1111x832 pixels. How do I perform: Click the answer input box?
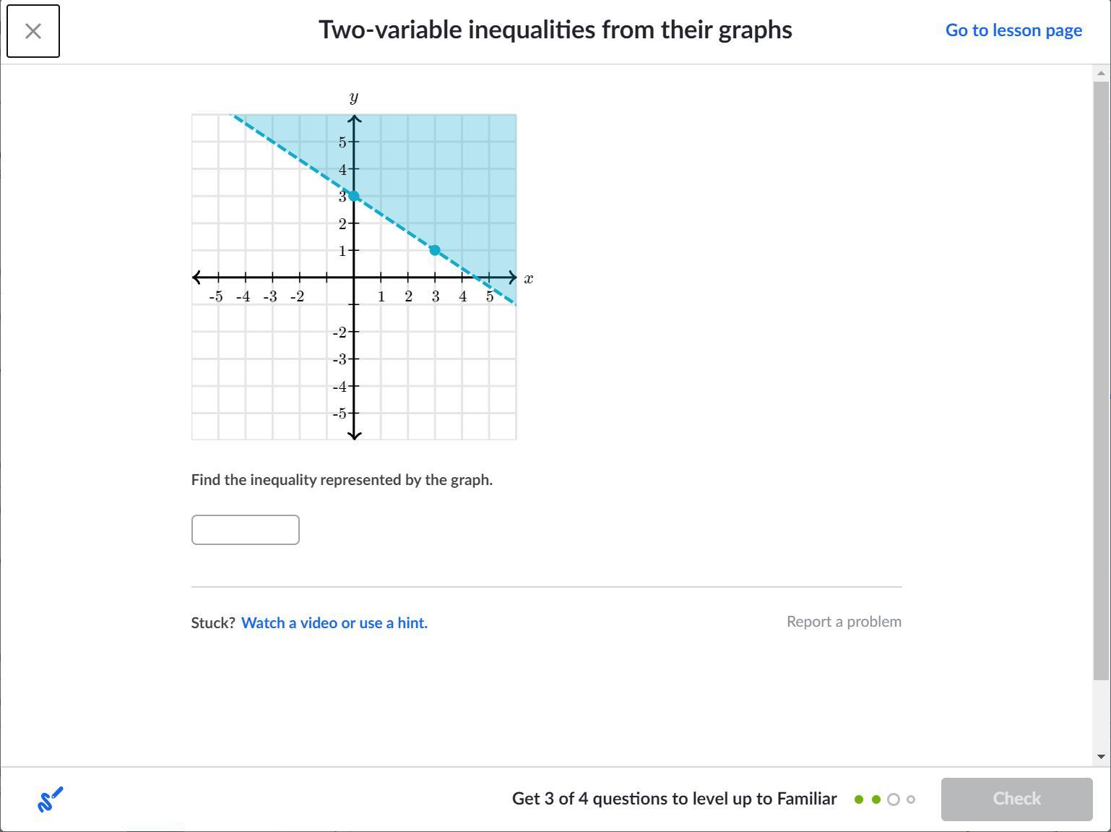point(246,530)
